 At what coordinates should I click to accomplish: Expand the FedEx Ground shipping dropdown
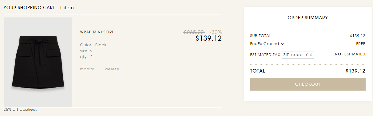267,44
